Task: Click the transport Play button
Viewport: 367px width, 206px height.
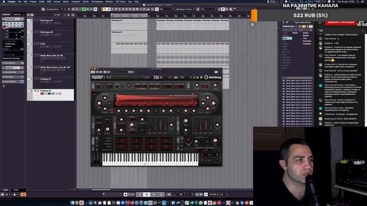Action: pyautogui.click(x=154, y=195)
